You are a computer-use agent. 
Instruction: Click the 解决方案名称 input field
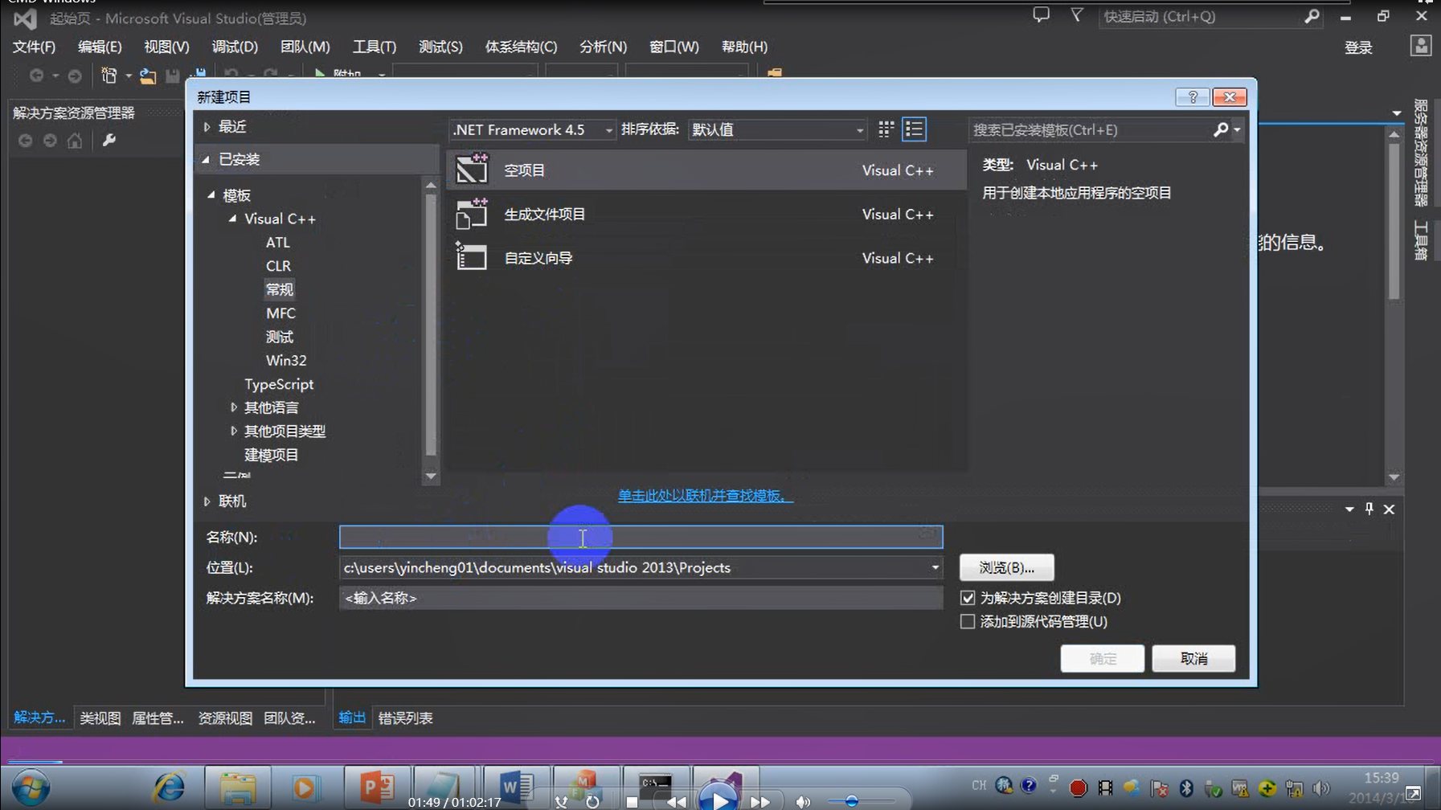(641, 598)
